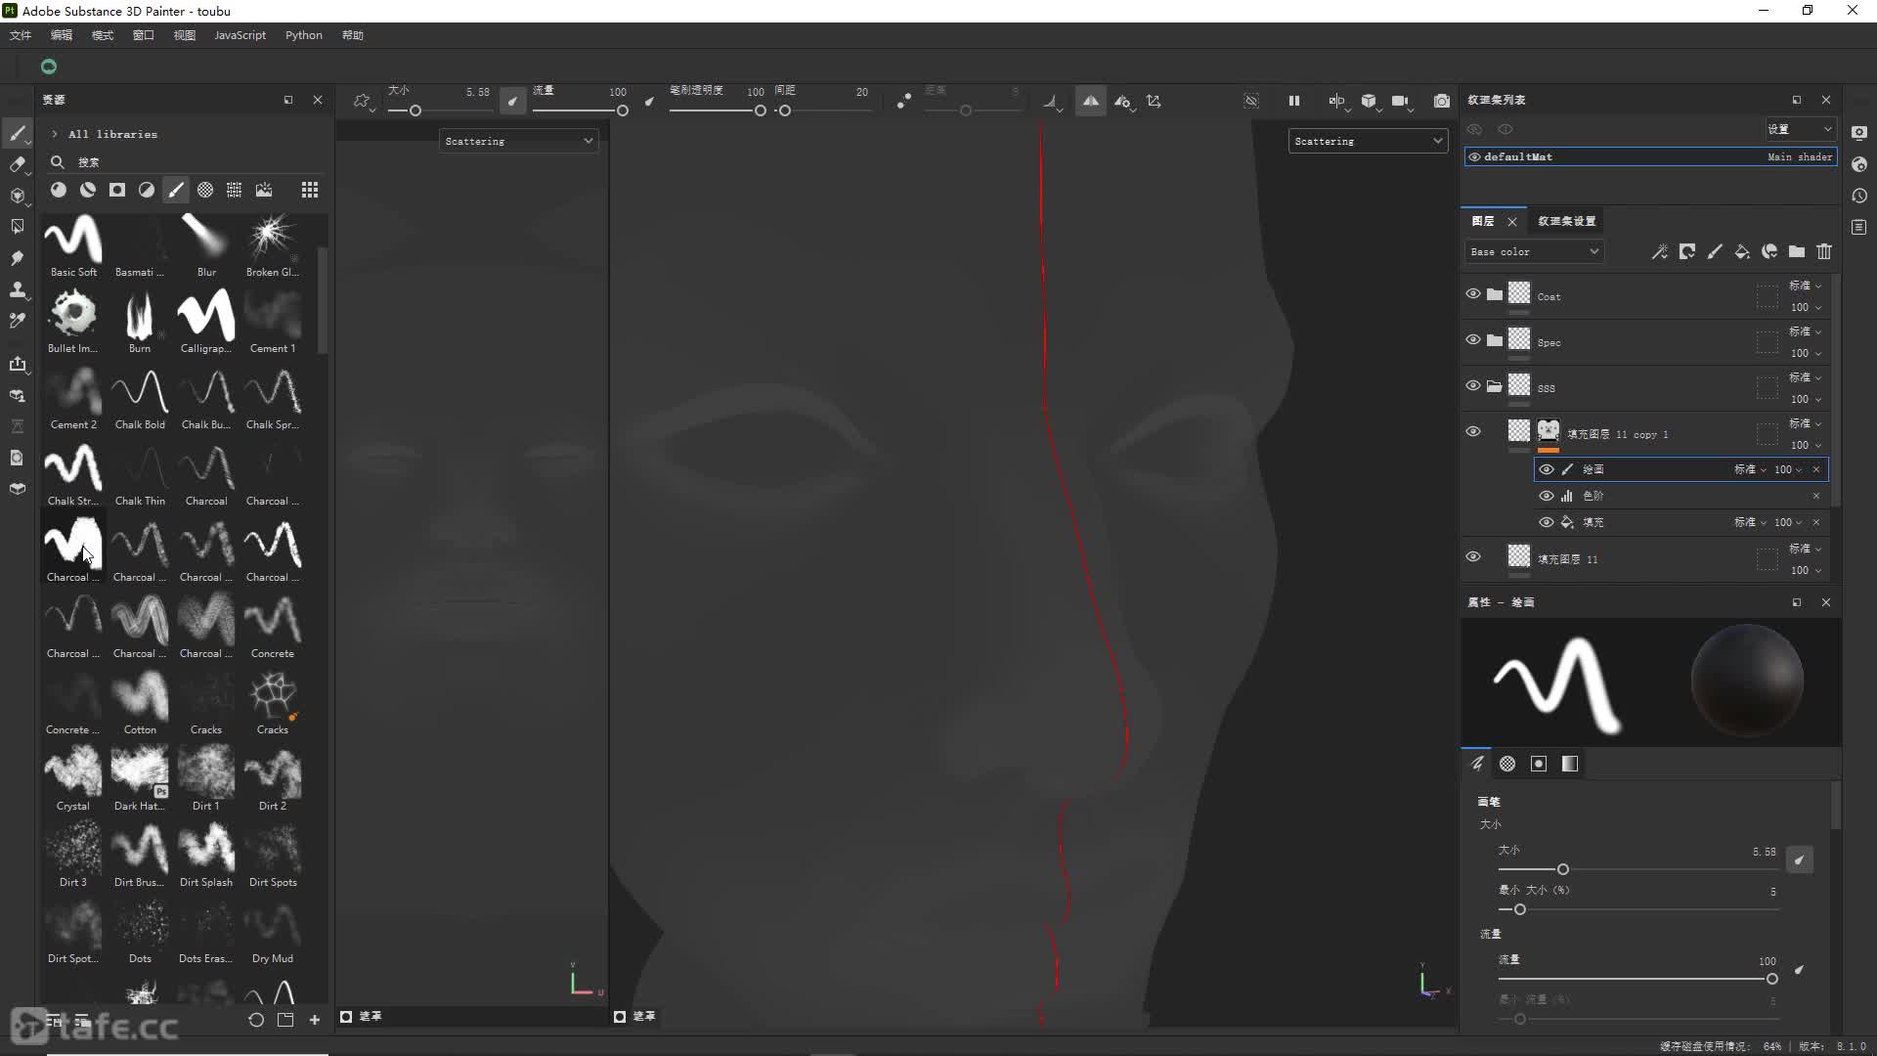Select the Polygon Fill tool

(18, 227)
